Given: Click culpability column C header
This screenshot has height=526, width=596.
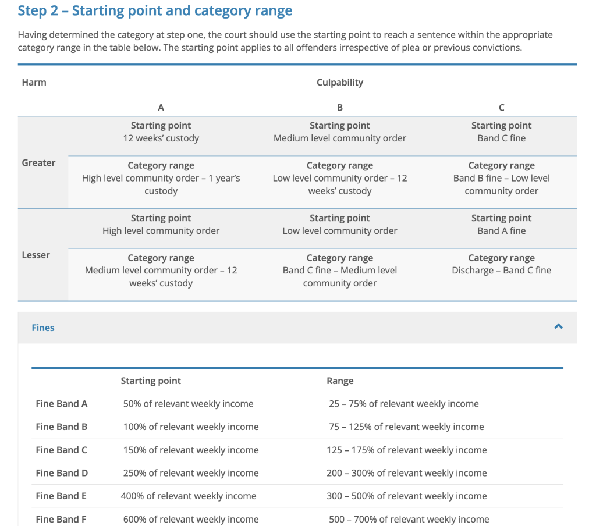Looking at the screenshot, I should (501, 107).
